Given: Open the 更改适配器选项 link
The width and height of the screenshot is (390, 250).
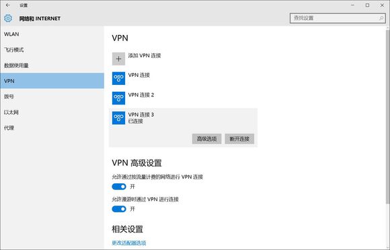Looking at the screenshot, I should pos(129,243).
